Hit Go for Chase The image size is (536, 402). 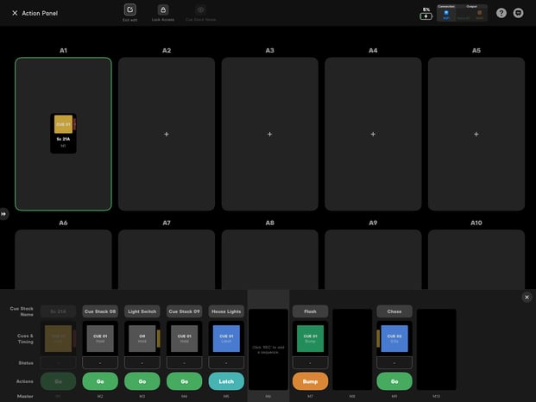[394, 381]
